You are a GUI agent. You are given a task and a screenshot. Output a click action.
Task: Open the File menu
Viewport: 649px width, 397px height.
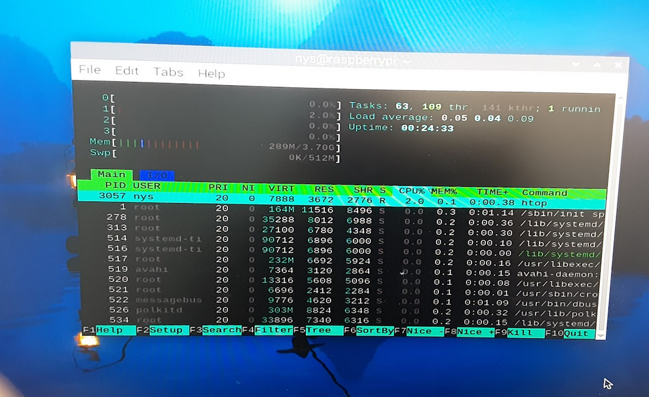(90, 69)
